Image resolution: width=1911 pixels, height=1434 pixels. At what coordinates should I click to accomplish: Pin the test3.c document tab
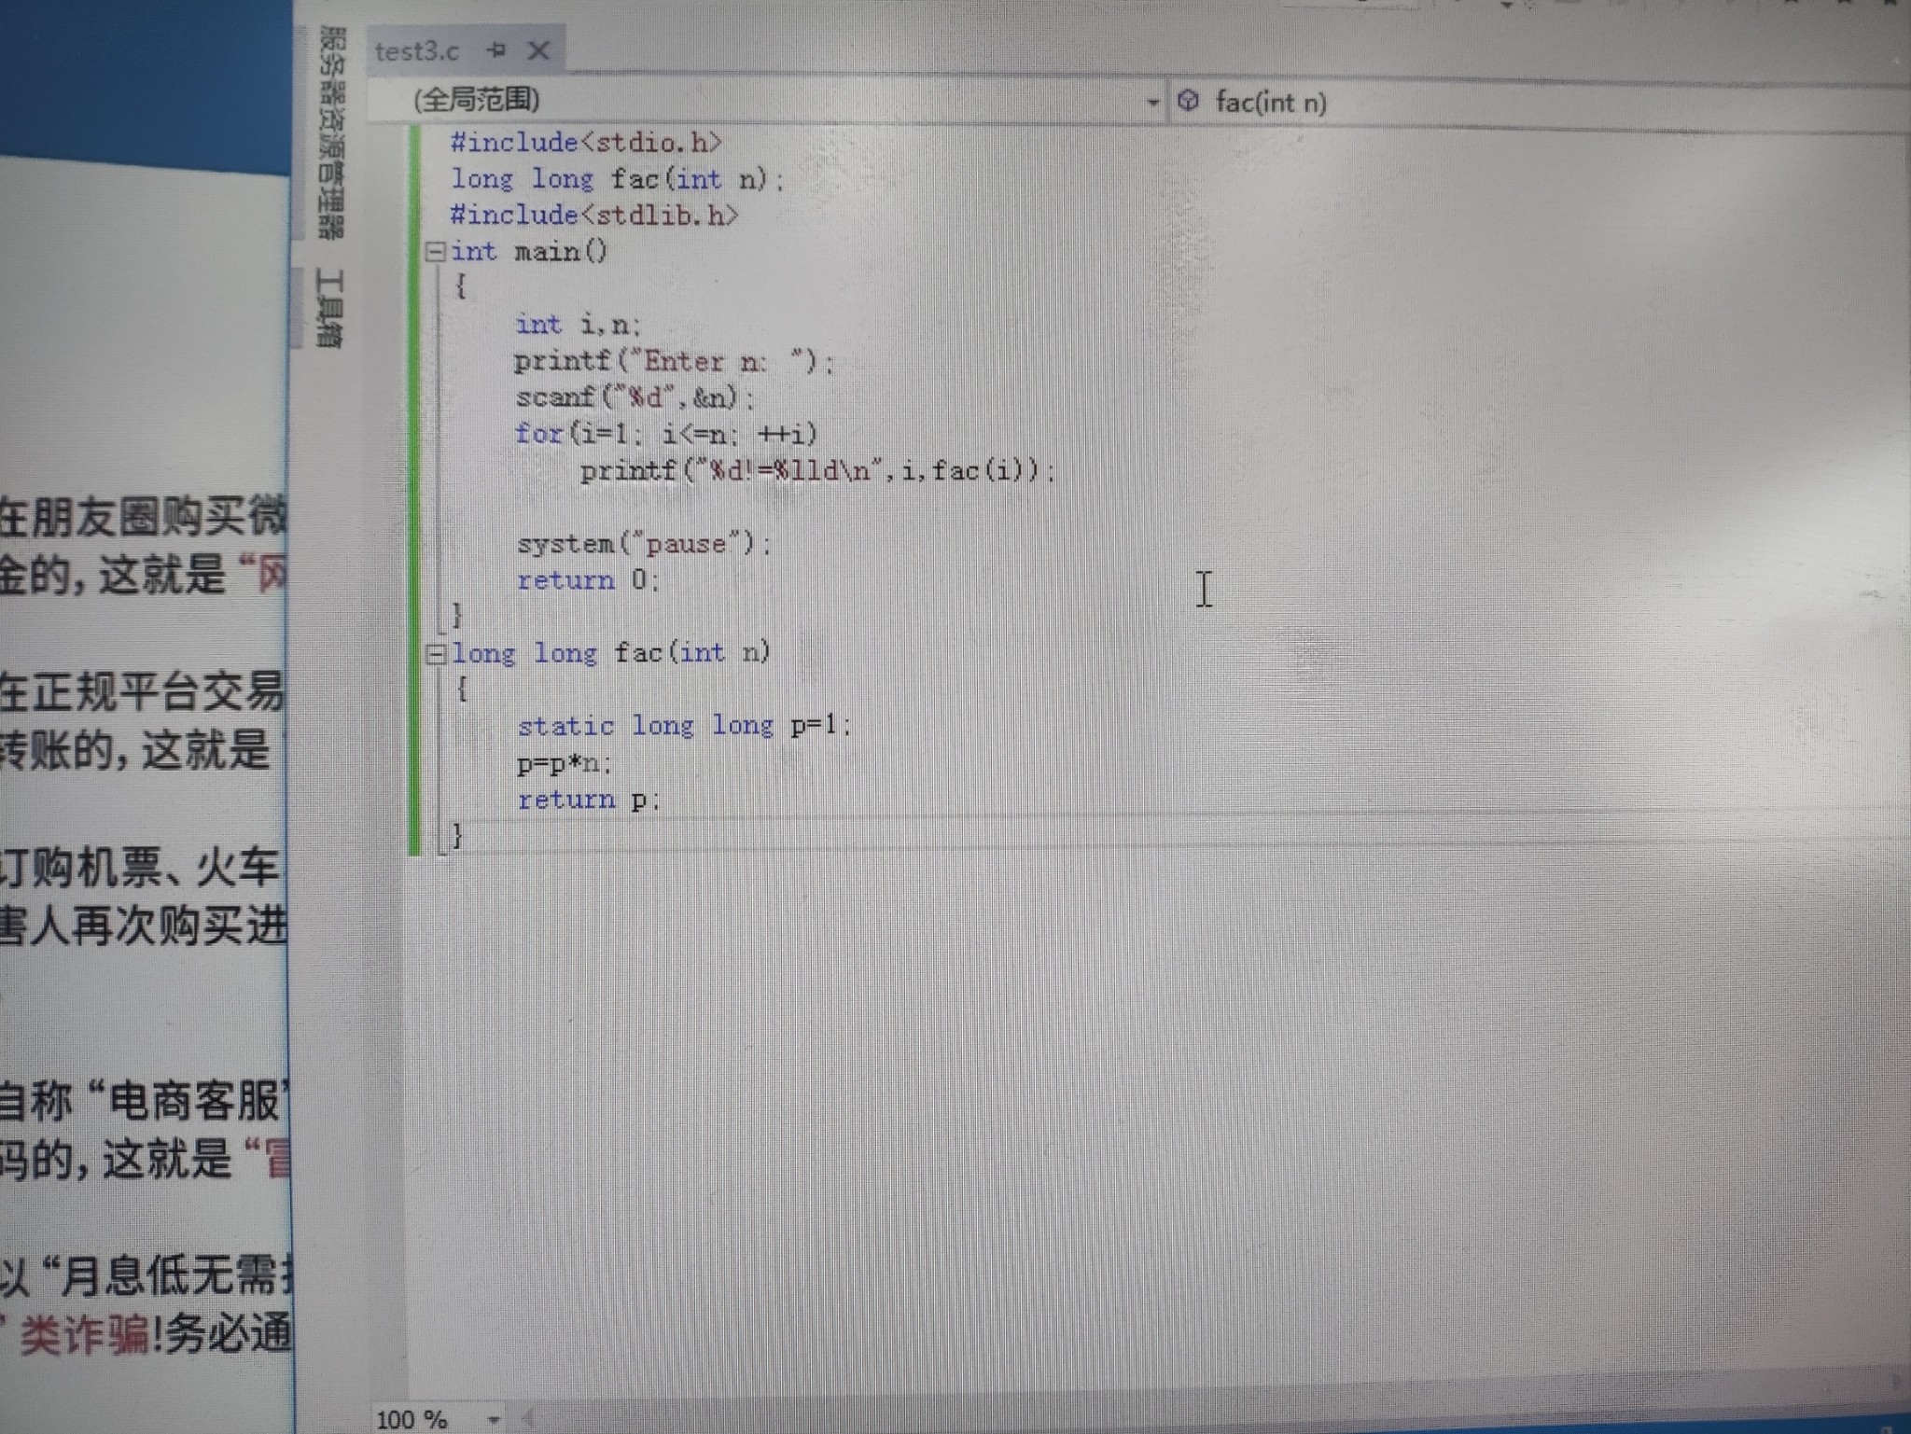click(496, 50)
